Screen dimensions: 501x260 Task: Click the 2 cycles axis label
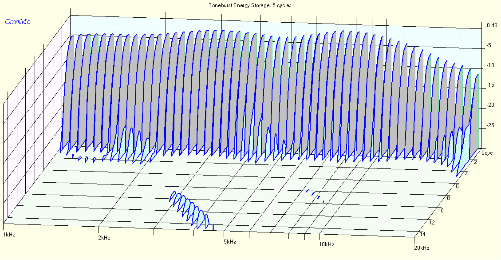pos(475,163)
